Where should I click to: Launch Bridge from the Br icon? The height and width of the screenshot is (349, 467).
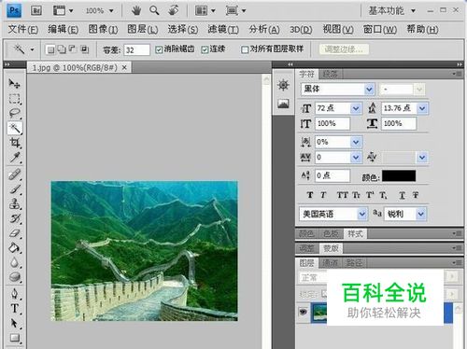pyautogui.click(x=36, y=11)
